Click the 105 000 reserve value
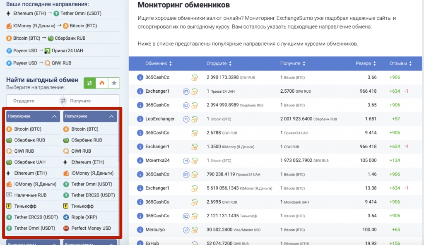424x245 pixels. click(x=368, y=160)
